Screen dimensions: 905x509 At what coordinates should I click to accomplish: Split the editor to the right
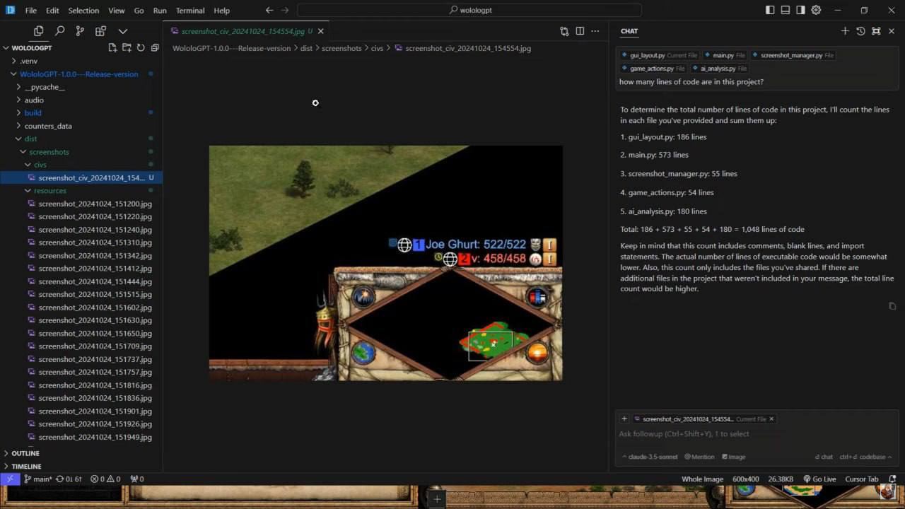pyautogui.click(x=580, y=31)
